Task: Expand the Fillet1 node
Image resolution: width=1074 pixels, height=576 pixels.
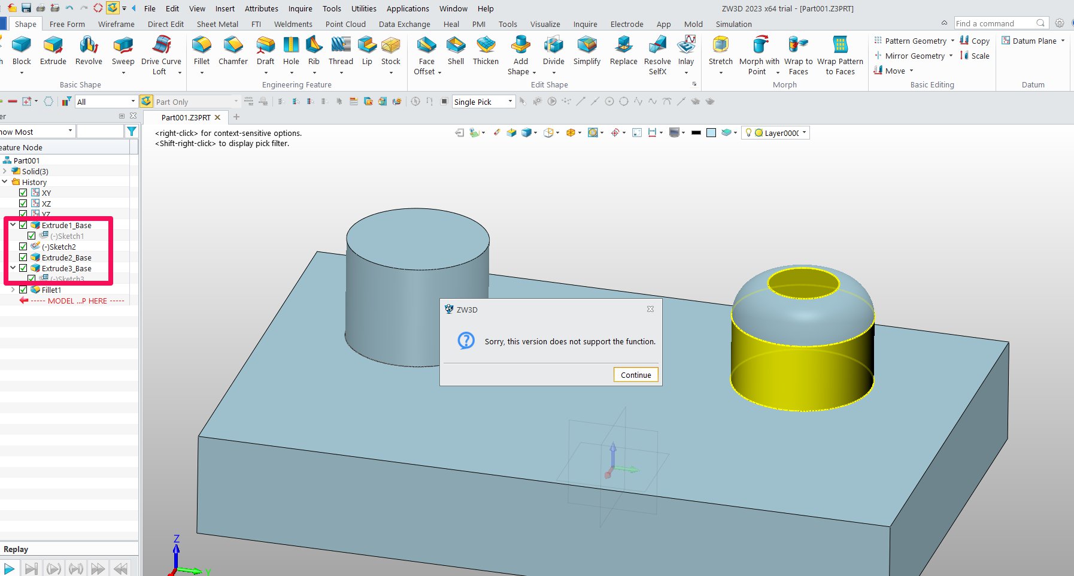Action: pyautogui.click(x=13, y=290)
